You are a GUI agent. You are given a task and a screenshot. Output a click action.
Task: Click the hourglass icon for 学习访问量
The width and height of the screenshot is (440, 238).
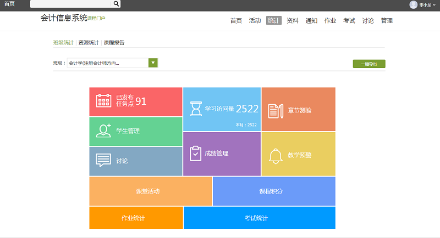click(x=196, y=109)
